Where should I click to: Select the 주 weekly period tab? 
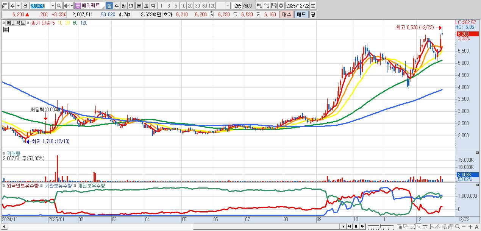coord(116,6)
